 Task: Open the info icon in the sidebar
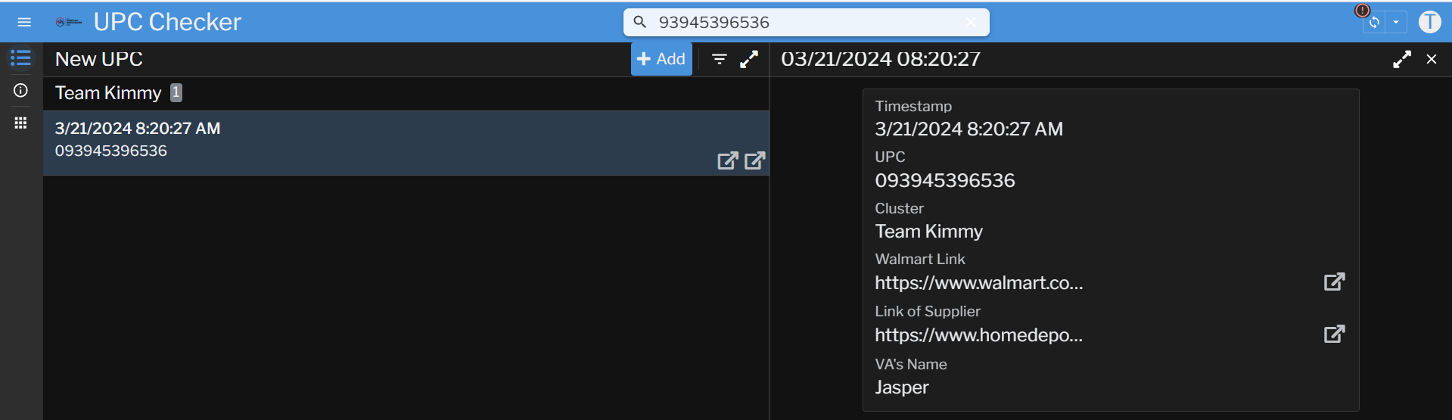click(x=20, y=91)
